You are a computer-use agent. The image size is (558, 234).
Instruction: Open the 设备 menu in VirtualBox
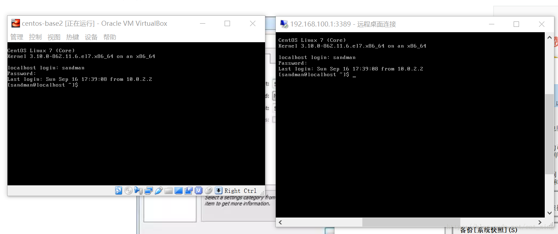pos(91,37)
